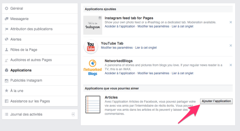Click the Ajouter l'application button

(x=216, y=101)
